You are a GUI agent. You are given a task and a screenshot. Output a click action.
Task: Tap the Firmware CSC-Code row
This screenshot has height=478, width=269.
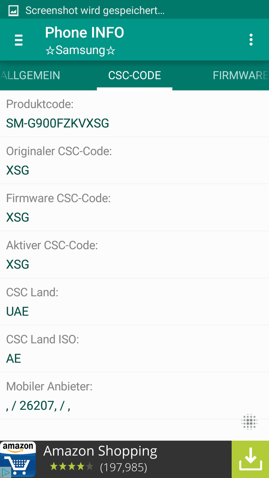click(134, 208)
